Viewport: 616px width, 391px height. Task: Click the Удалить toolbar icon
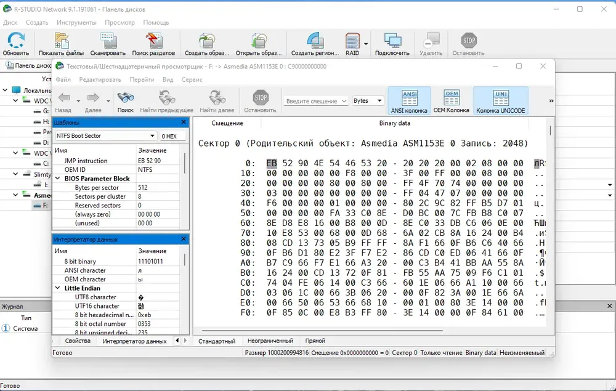(431, 41)
